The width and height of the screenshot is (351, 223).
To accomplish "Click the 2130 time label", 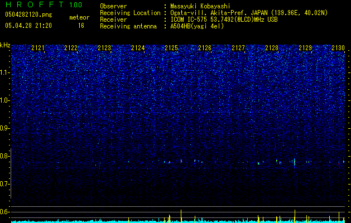I will coord(338,48).
